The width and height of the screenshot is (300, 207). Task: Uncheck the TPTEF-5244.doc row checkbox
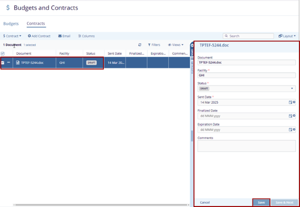[x=2, y=62]
